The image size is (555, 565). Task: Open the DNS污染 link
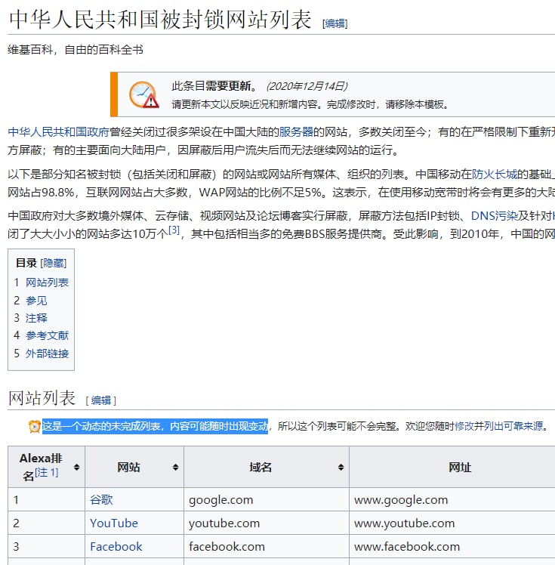(494, 216)
